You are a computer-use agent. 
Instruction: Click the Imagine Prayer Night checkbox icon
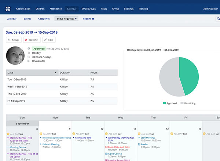coord(106,160)
